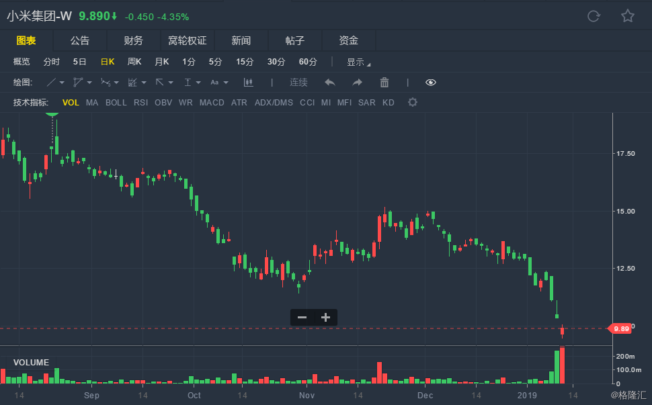Enable the BOLL indicator
Image resolution: width=652 pixels, height=405 pixels.
point(116,103)
